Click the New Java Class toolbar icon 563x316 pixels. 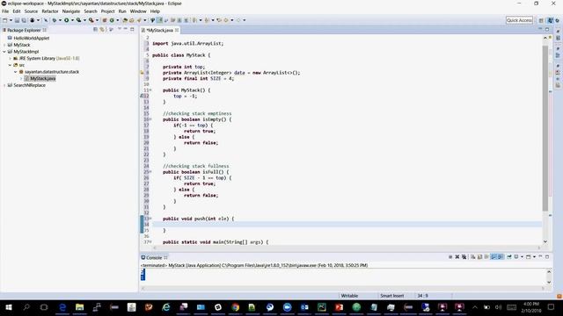(112, 20)
